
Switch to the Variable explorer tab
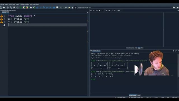pyautogui.click(x=130, y=48)
